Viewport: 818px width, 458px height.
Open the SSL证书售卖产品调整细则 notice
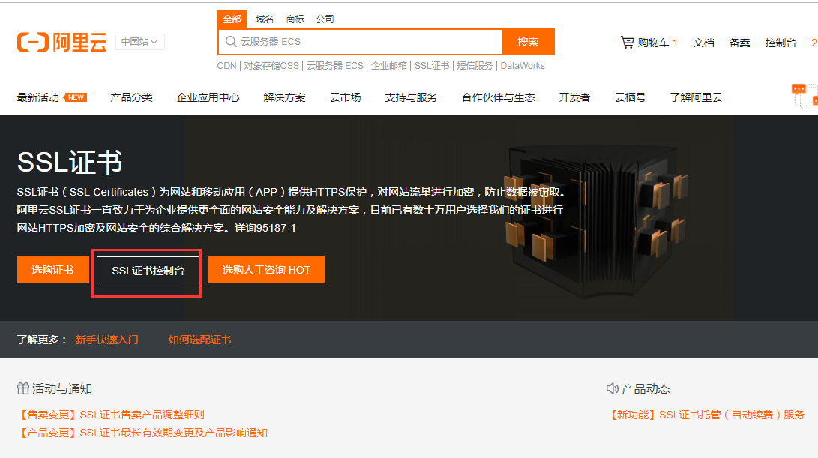(111, 413)
